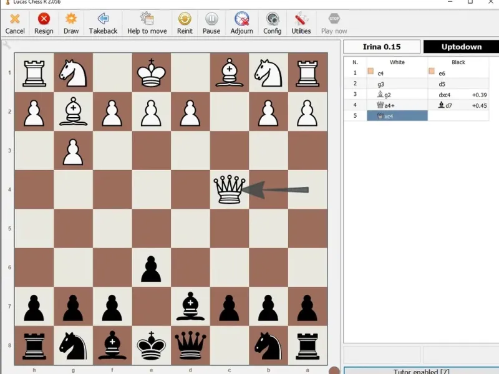Click the Uptodown player label

[461, 47]
